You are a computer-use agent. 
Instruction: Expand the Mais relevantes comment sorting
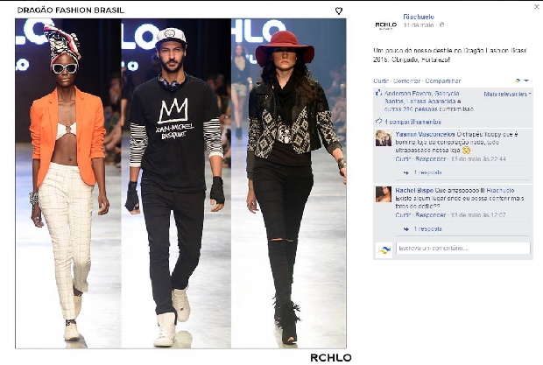tap(507, 95)
